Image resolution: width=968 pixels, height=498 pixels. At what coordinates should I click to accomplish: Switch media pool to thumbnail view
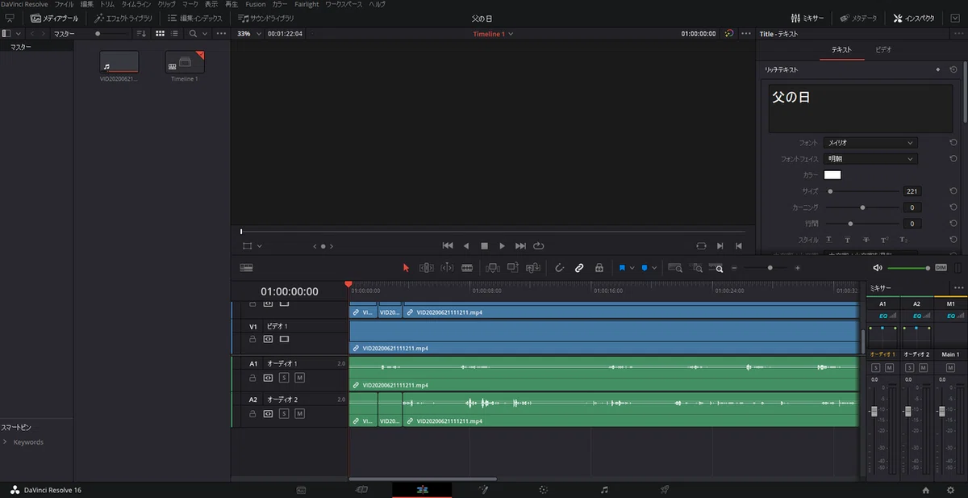click(x=160, y=34)
